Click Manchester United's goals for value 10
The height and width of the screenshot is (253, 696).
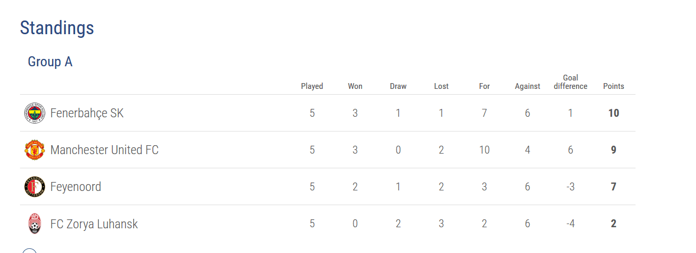tap(485, 150)
